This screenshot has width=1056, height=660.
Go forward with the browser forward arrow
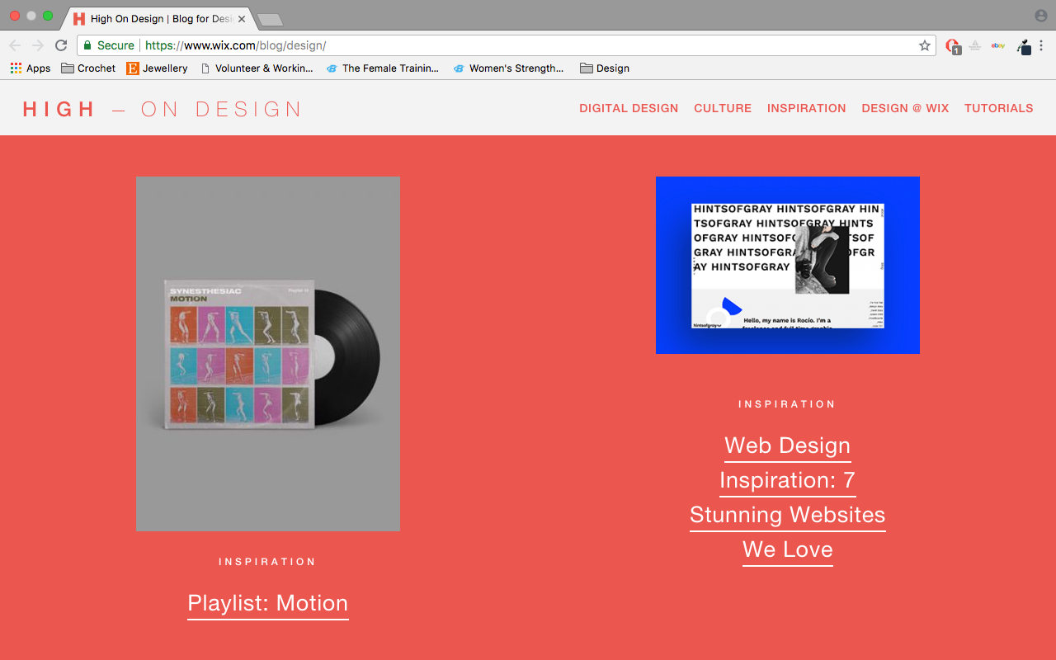38,45
